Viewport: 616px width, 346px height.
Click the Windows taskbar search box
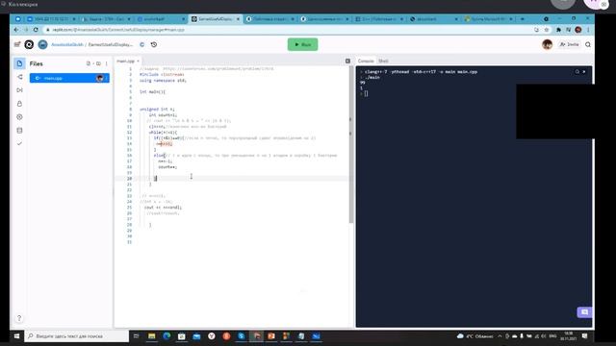click(x=77, y=336)
